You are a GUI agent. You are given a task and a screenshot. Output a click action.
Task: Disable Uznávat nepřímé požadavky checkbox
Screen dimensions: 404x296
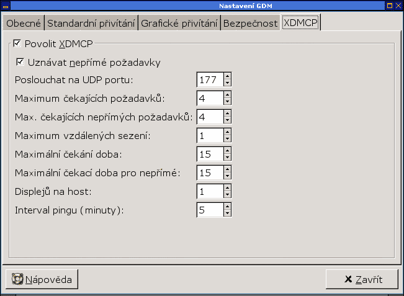tap(20, 62)
